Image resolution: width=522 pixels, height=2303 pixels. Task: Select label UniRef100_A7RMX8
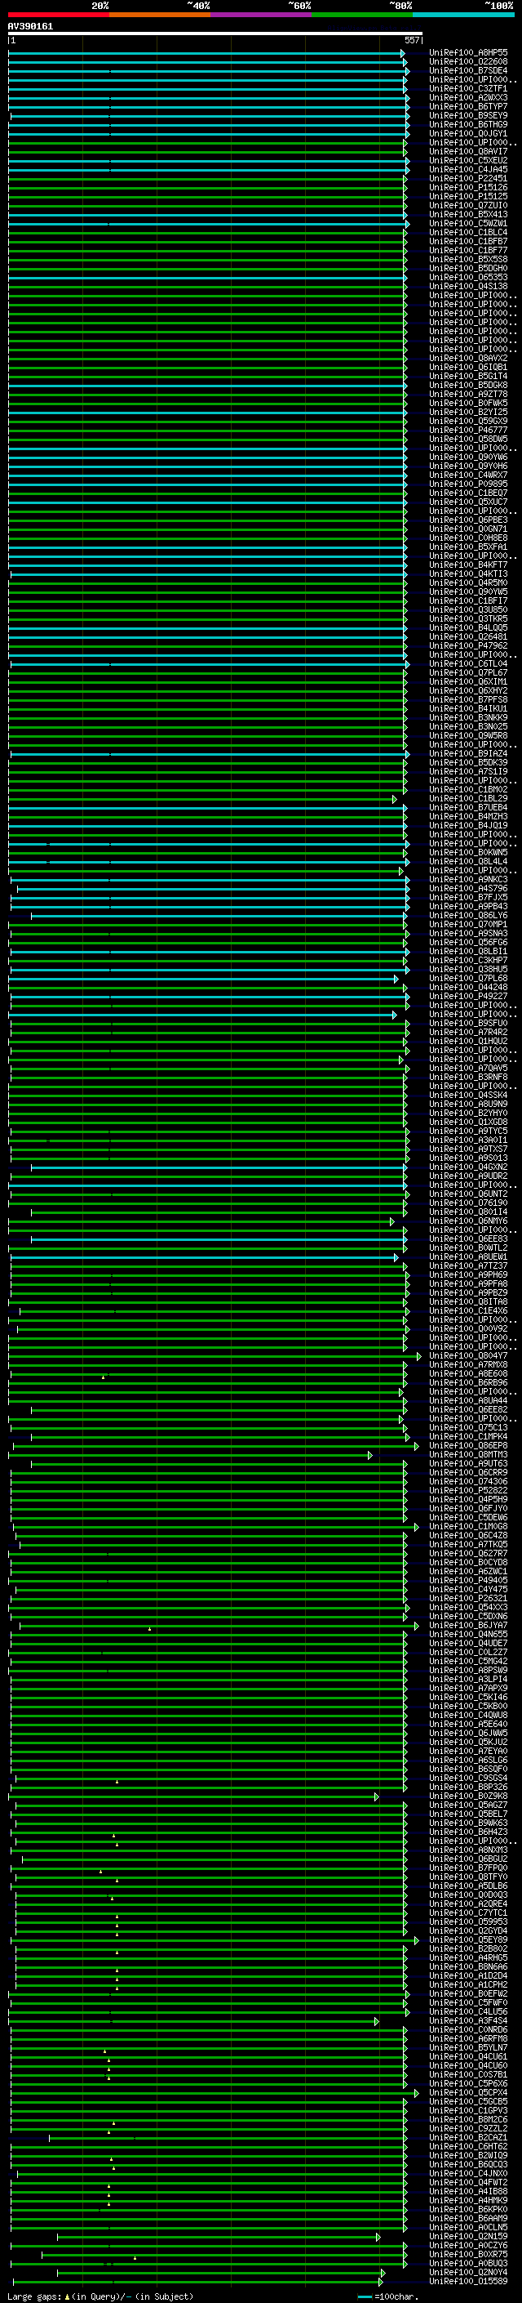click(x=468, y=1364)
